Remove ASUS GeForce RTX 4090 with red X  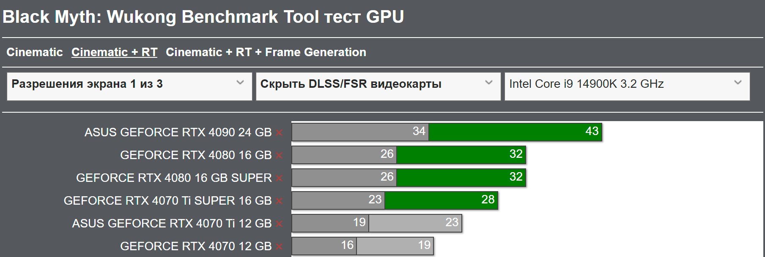279,133
